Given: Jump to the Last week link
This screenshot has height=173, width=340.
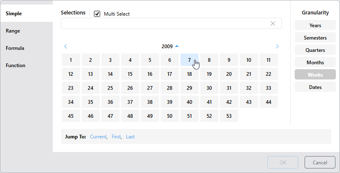Looking at the screenshot, I should [x=130, y=137].
